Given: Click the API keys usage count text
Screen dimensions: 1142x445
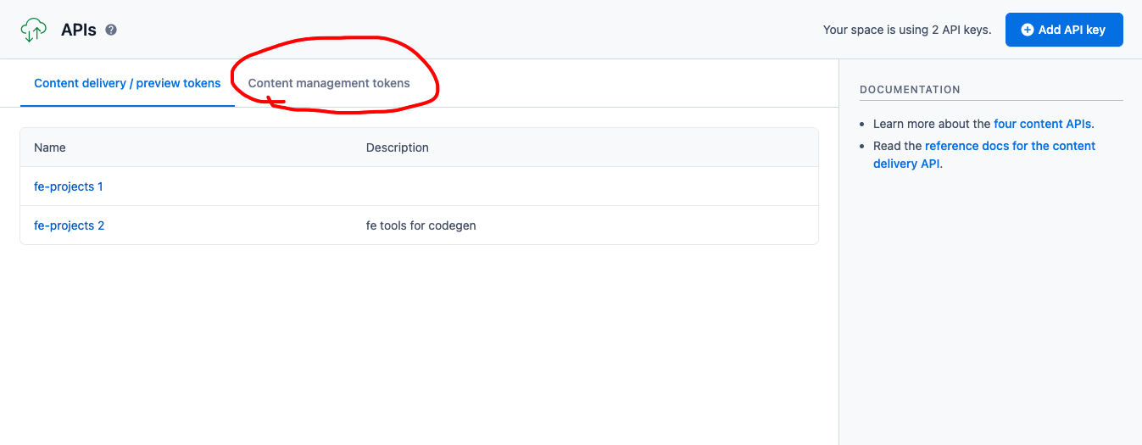Looking at the screenshot, I should pos(906,30).
